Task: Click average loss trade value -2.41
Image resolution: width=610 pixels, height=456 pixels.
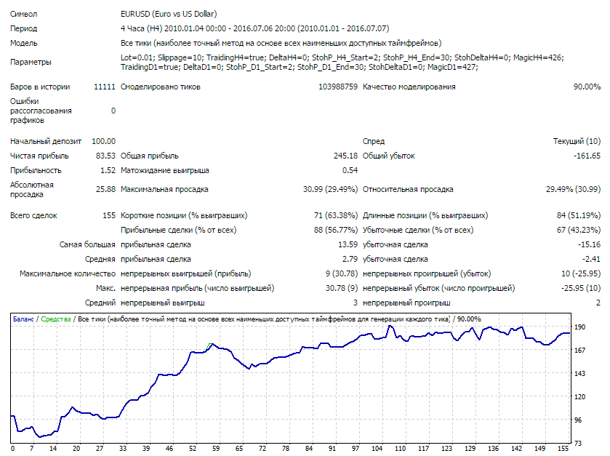Action: click(x=591, y=259)
